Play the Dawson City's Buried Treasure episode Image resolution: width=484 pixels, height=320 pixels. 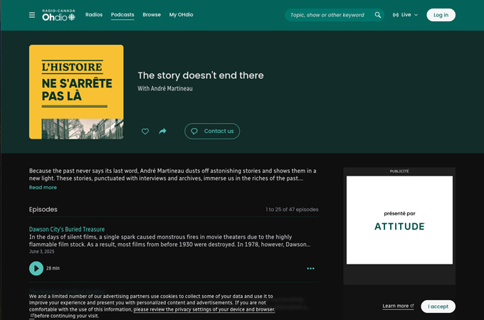[x=36, y=268]
